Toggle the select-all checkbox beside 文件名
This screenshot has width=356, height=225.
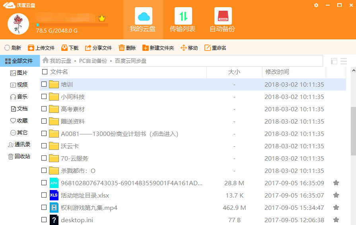[45, 72]
